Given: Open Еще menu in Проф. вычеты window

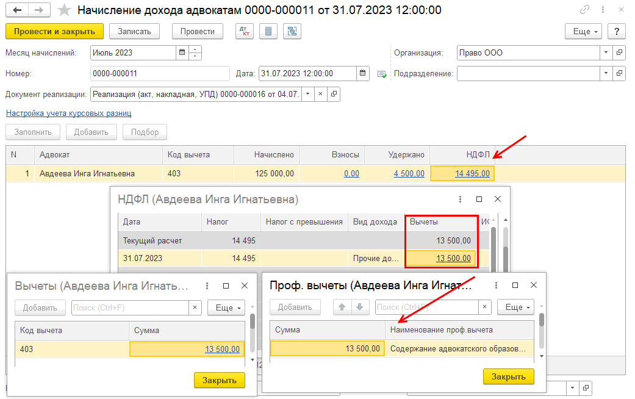Looking at the screenshot, I should pos(515,307).
